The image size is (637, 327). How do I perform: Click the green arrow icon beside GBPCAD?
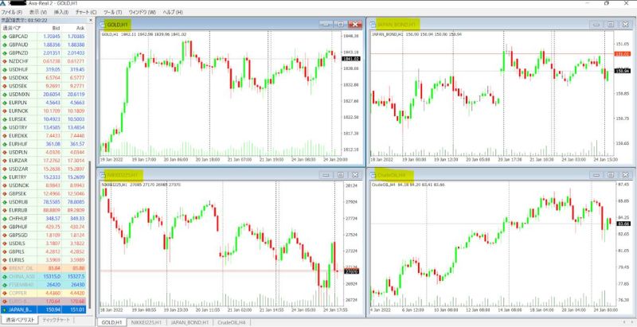5,36
